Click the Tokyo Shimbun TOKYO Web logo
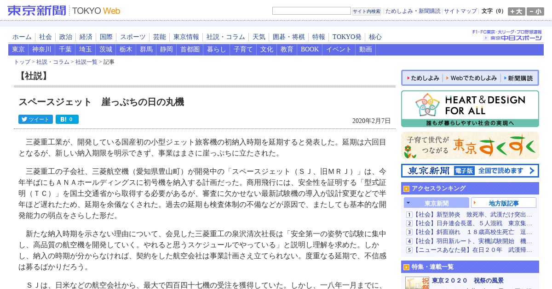552x289 pixels. click(x=64, y=11)
